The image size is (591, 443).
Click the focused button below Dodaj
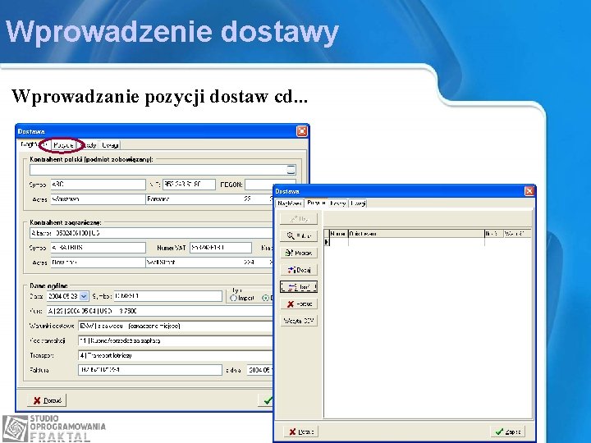(x=299, y=287)
